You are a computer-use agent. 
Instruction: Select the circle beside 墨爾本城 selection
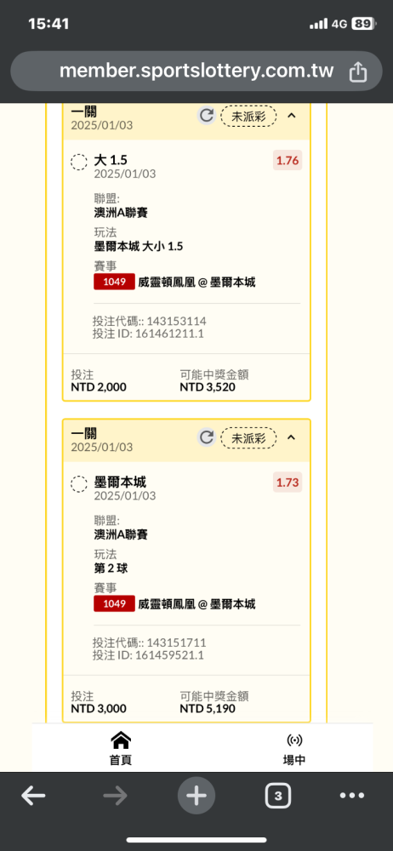(x=79, y=483)
